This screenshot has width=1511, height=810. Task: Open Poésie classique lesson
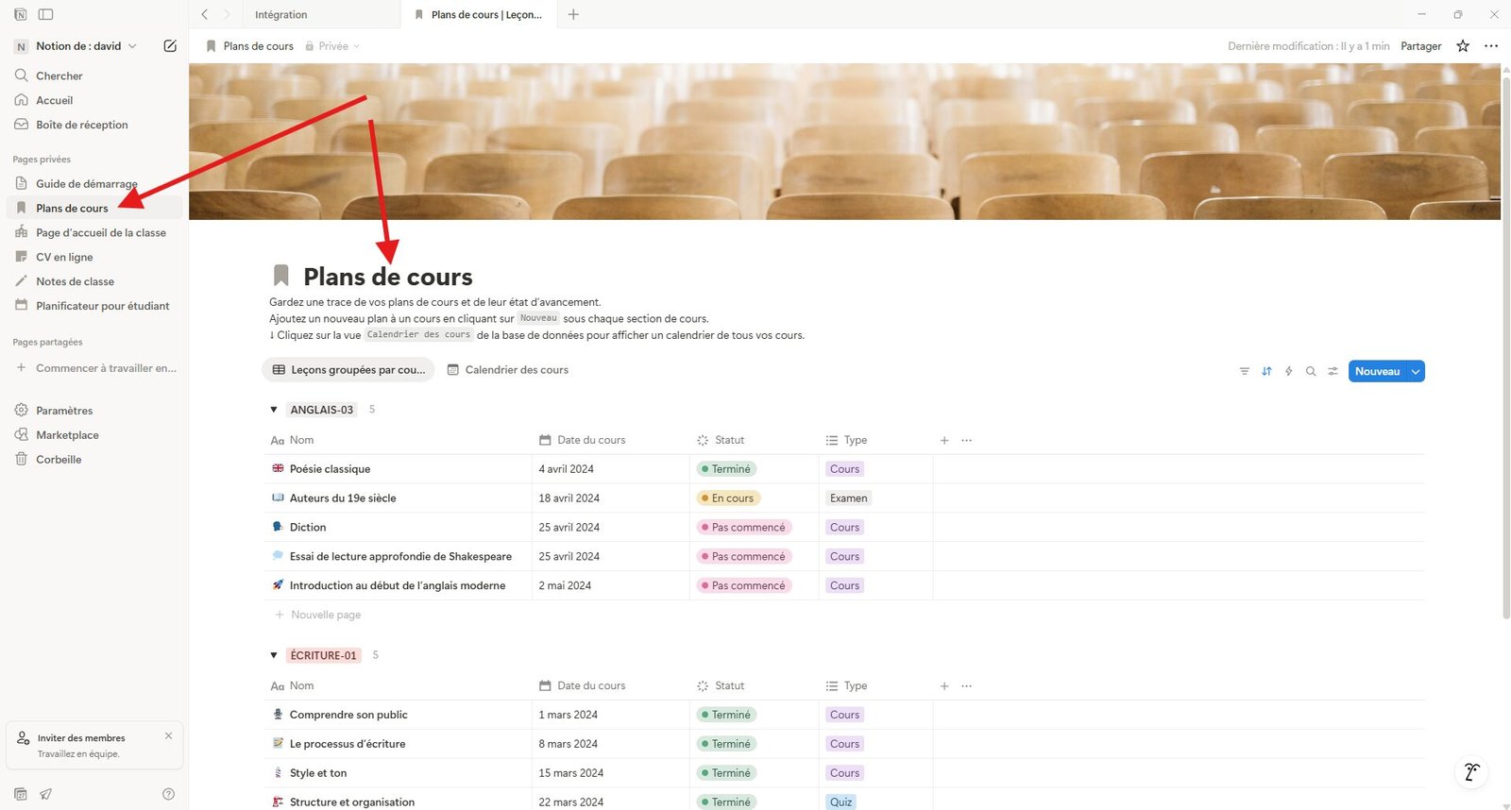coord(330,469)
